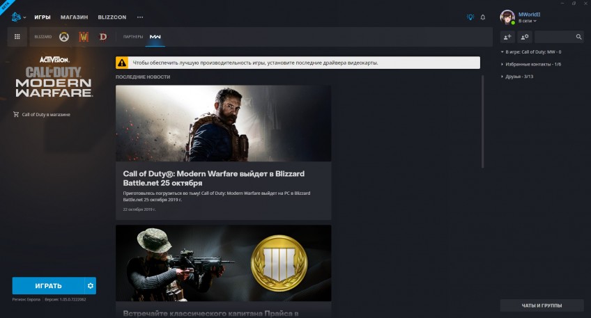
Task: Open headline 'Modern Warfare выйдет в Blizzard Battle.net'
Action: coord(214,178)
